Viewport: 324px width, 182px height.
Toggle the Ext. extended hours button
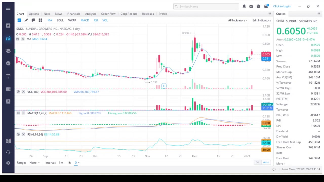click(257, 162)
